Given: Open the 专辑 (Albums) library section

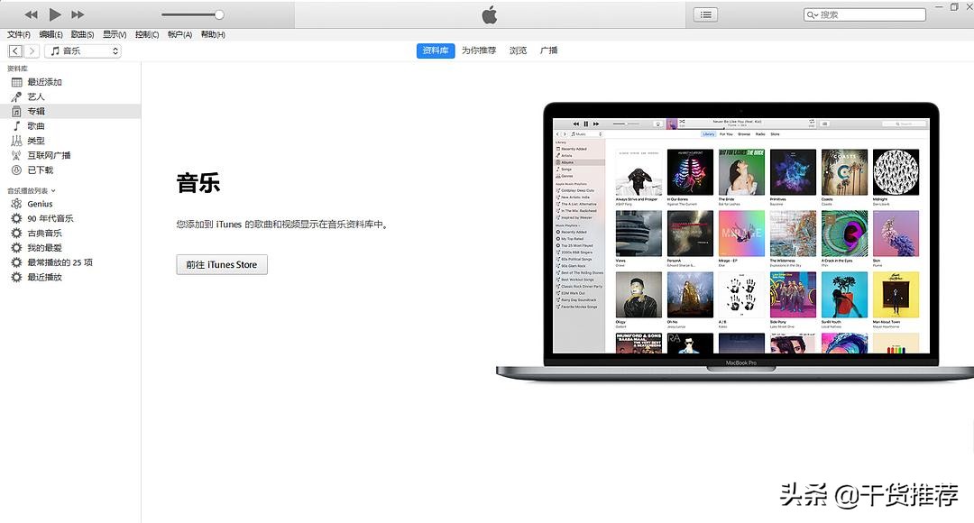Looking at the screenshot, I should point(41,110).
